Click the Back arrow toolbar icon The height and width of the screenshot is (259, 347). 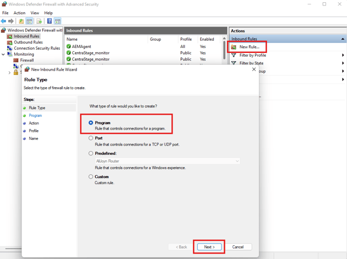pos(4,21)
